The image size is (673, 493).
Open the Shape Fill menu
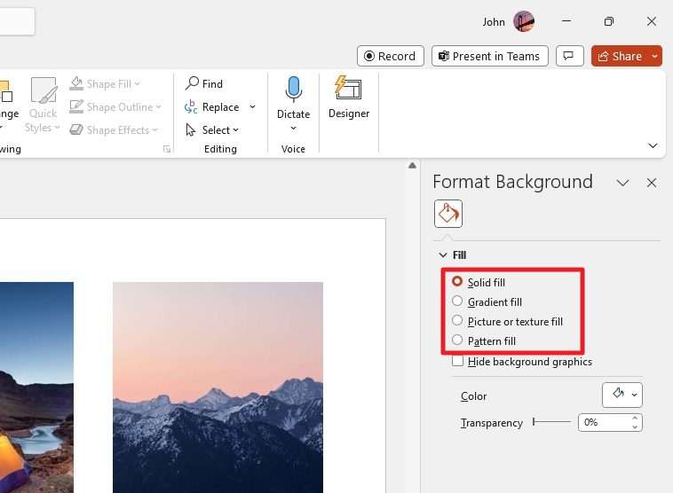coord(105,83)
